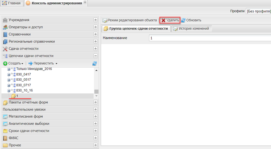Click the folder icon of item 1
271x149 pixels.
(13, 96)
